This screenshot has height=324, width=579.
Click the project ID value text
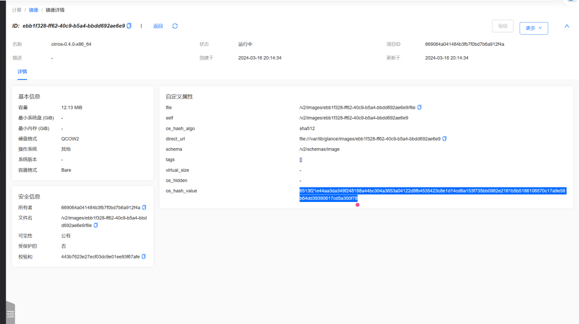point(464,44)
